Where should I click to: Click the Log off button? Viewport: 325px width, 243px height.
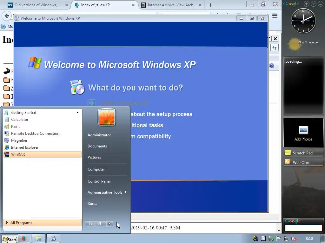point(95,224)
